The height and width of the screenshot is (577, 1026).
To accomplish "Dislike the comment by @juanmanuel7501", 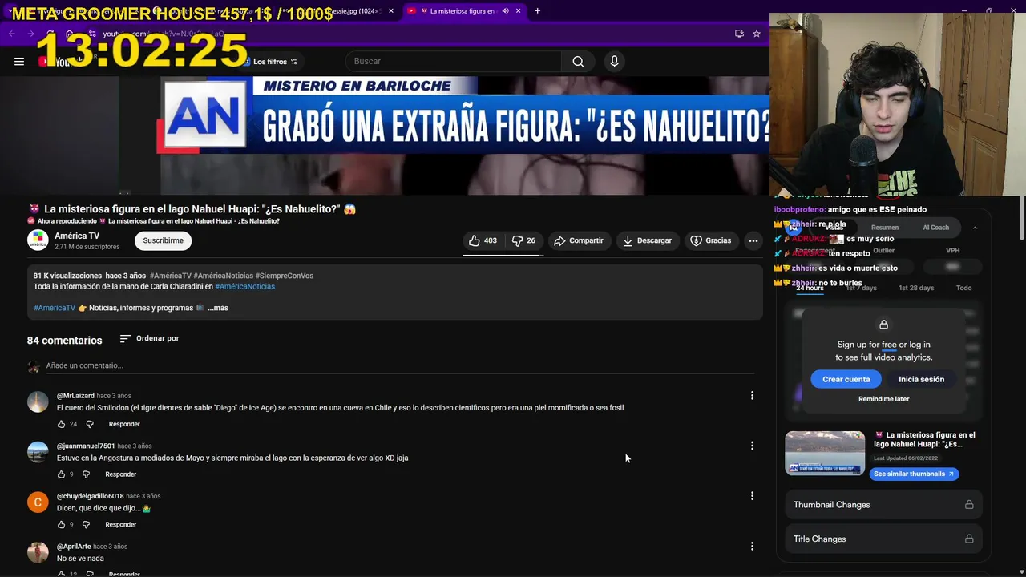I will [x=87, y=474].
